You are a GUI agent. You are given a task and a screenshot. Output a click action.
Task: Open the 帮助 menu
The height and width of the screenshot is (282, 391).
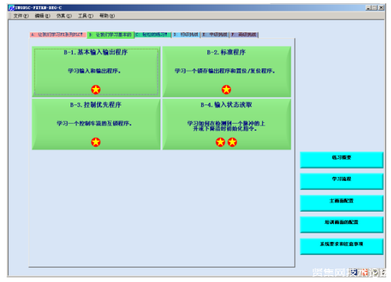coord(107,16)
